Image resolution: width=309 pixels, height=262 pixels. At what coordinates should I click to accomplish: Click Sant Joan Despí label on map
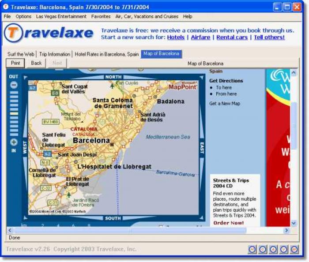pyautogui.click(x=77, y=155)
